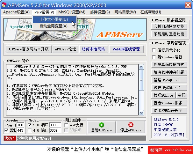This screenshot has height=154, width=193.
Task: Click the scrollbar thumb in the 简介 text box
Action: click(141, 80)
